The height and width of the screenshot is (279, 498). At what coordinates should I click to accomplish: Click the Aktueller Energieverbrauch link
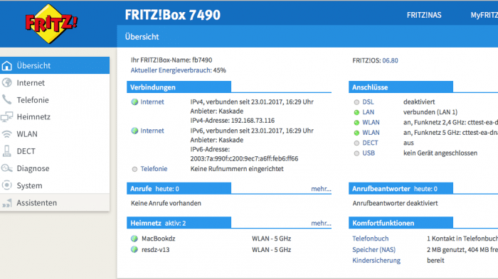coord(171,70)
